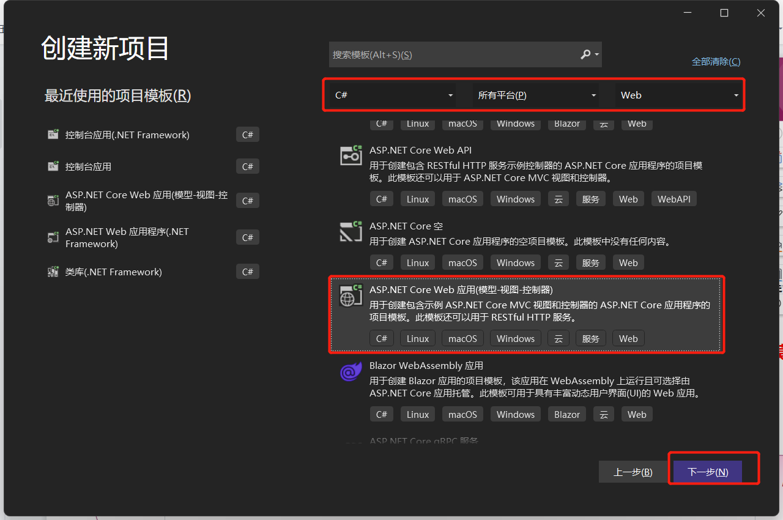Click the 上一步 button
The width and height of the screenshot is (783, 520).
pos(633,472)
